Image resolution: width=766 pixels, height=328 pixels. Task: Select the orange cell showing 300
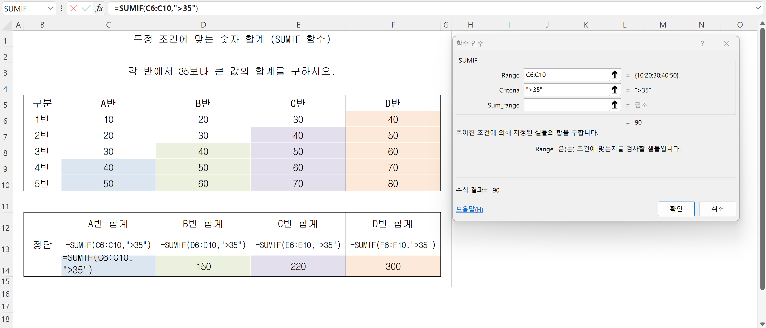[393, 266]
